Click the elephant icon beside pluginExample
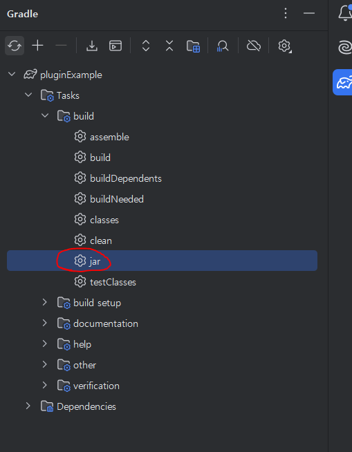 (30, 75)
